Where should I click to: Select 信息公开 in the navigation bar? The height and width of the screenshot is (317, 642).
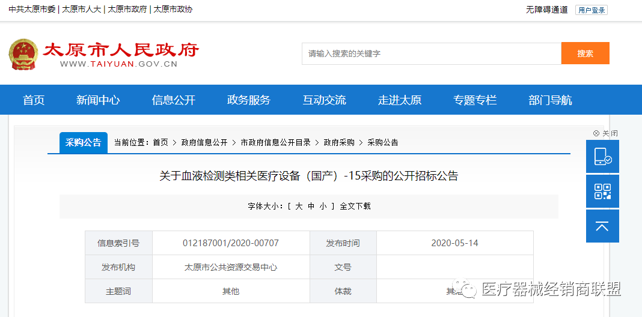(x=174, y=100)
